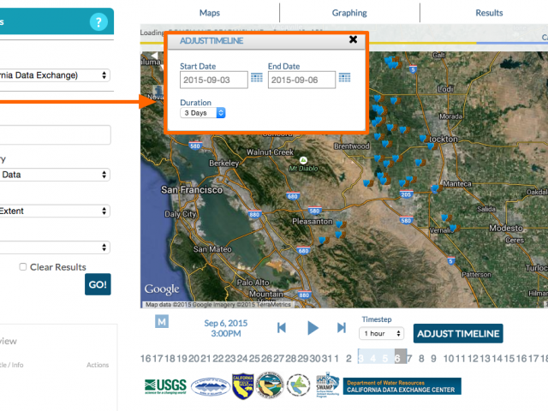Image resolution: width=548 pixels, height=411 pixels.
Task: Open the empty dropdown above Clear Results
Action: tap(54, 247)
